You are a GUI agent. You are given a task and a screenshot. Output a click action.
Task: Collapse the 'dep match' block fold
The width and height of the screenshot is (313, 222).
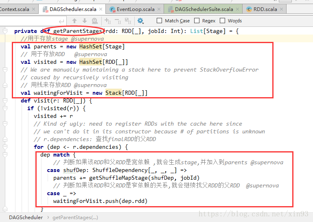click(5, 155)
